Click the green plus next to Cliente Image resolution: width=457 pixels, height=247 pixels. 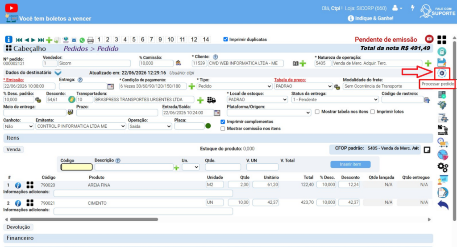[x=303, y=63]
